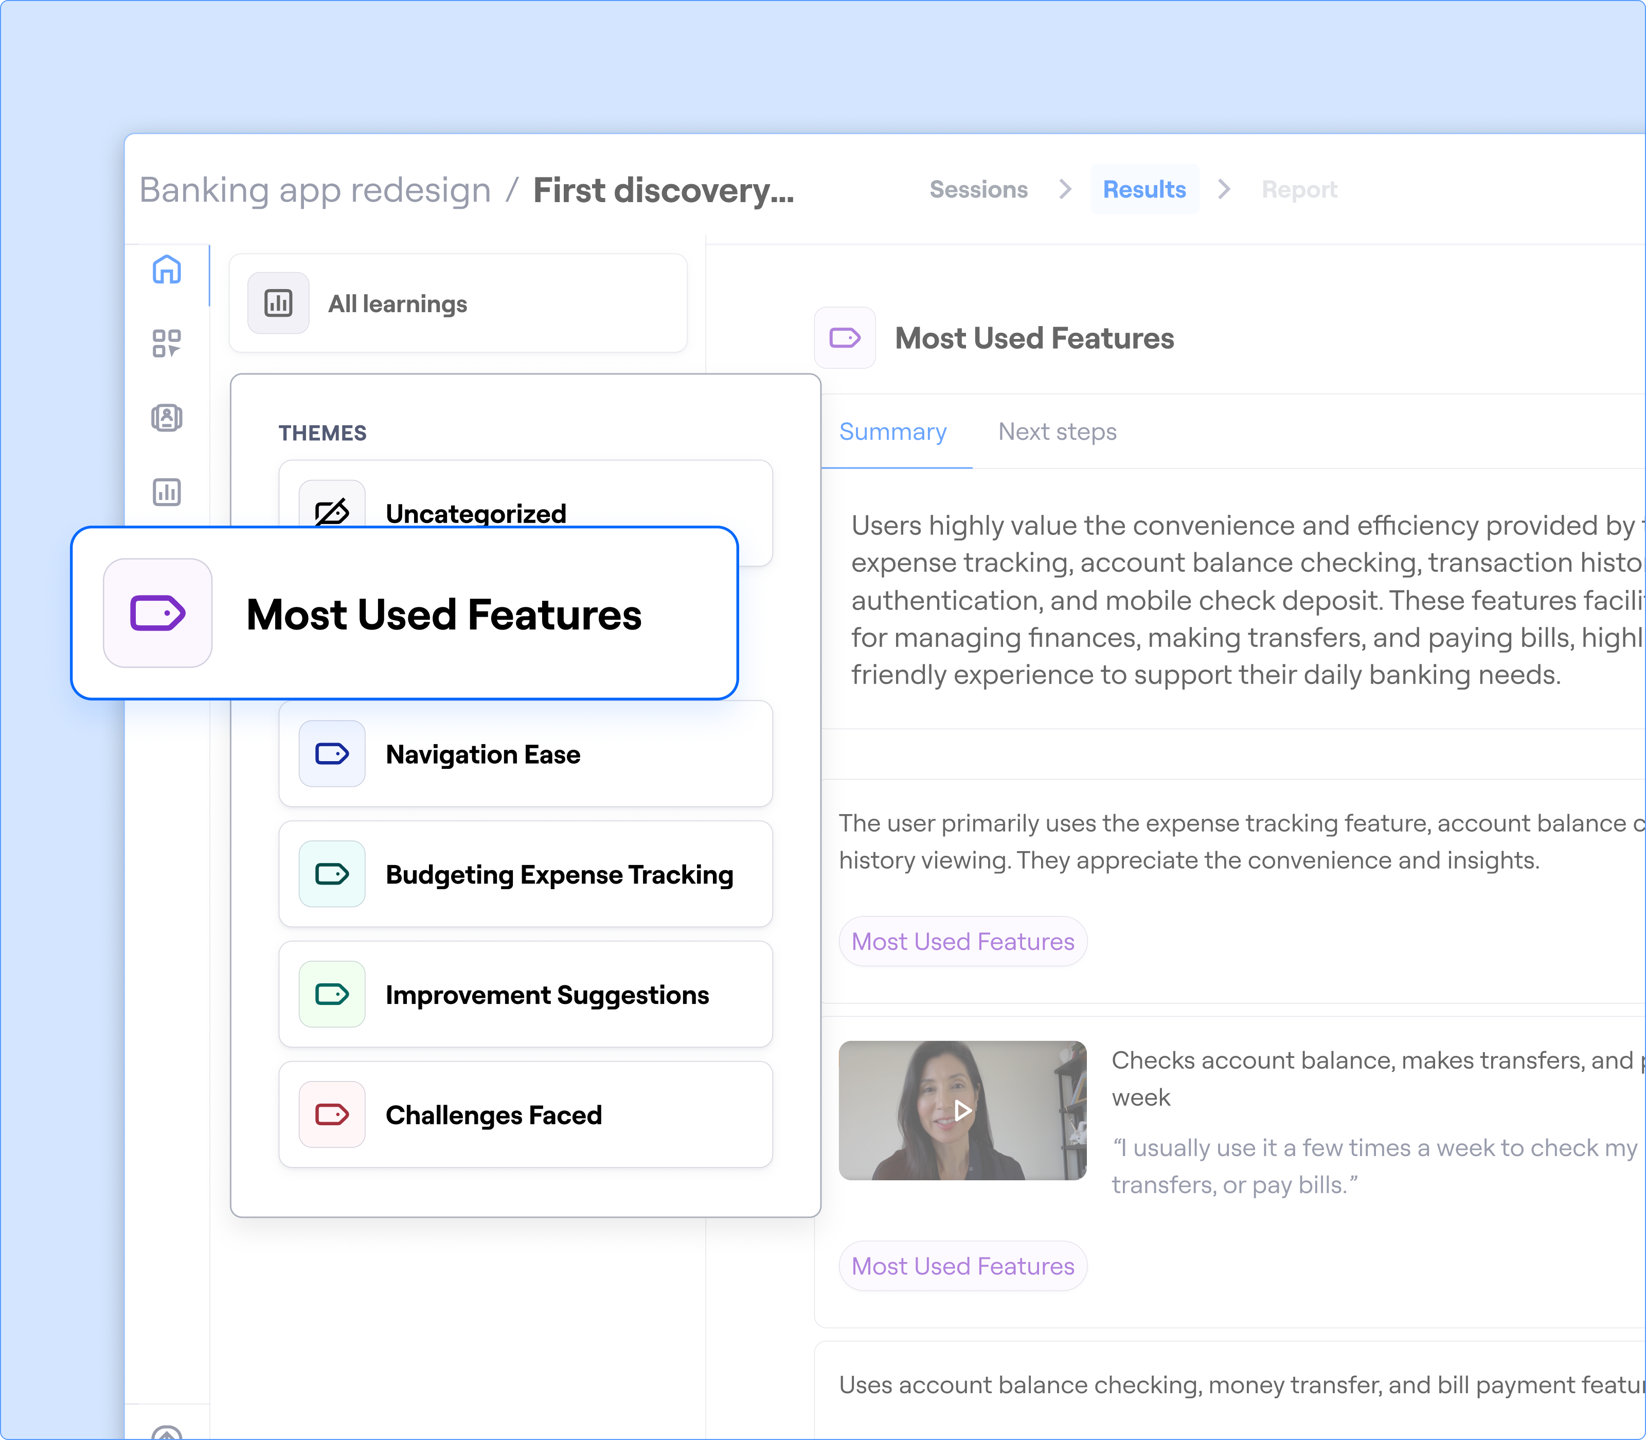This screenshot has width=1646, height=1440.
Task: Click the Navigation Ease blue tag icon
Action: pos(332,754)
